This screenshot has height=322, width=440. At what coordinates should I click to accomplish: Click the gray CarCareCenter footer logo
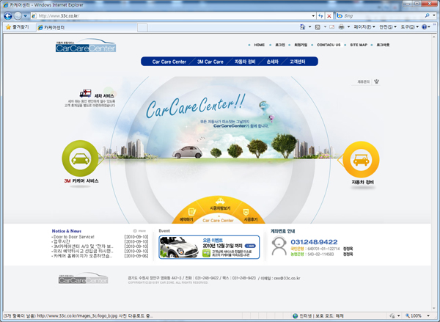[84, 278]
